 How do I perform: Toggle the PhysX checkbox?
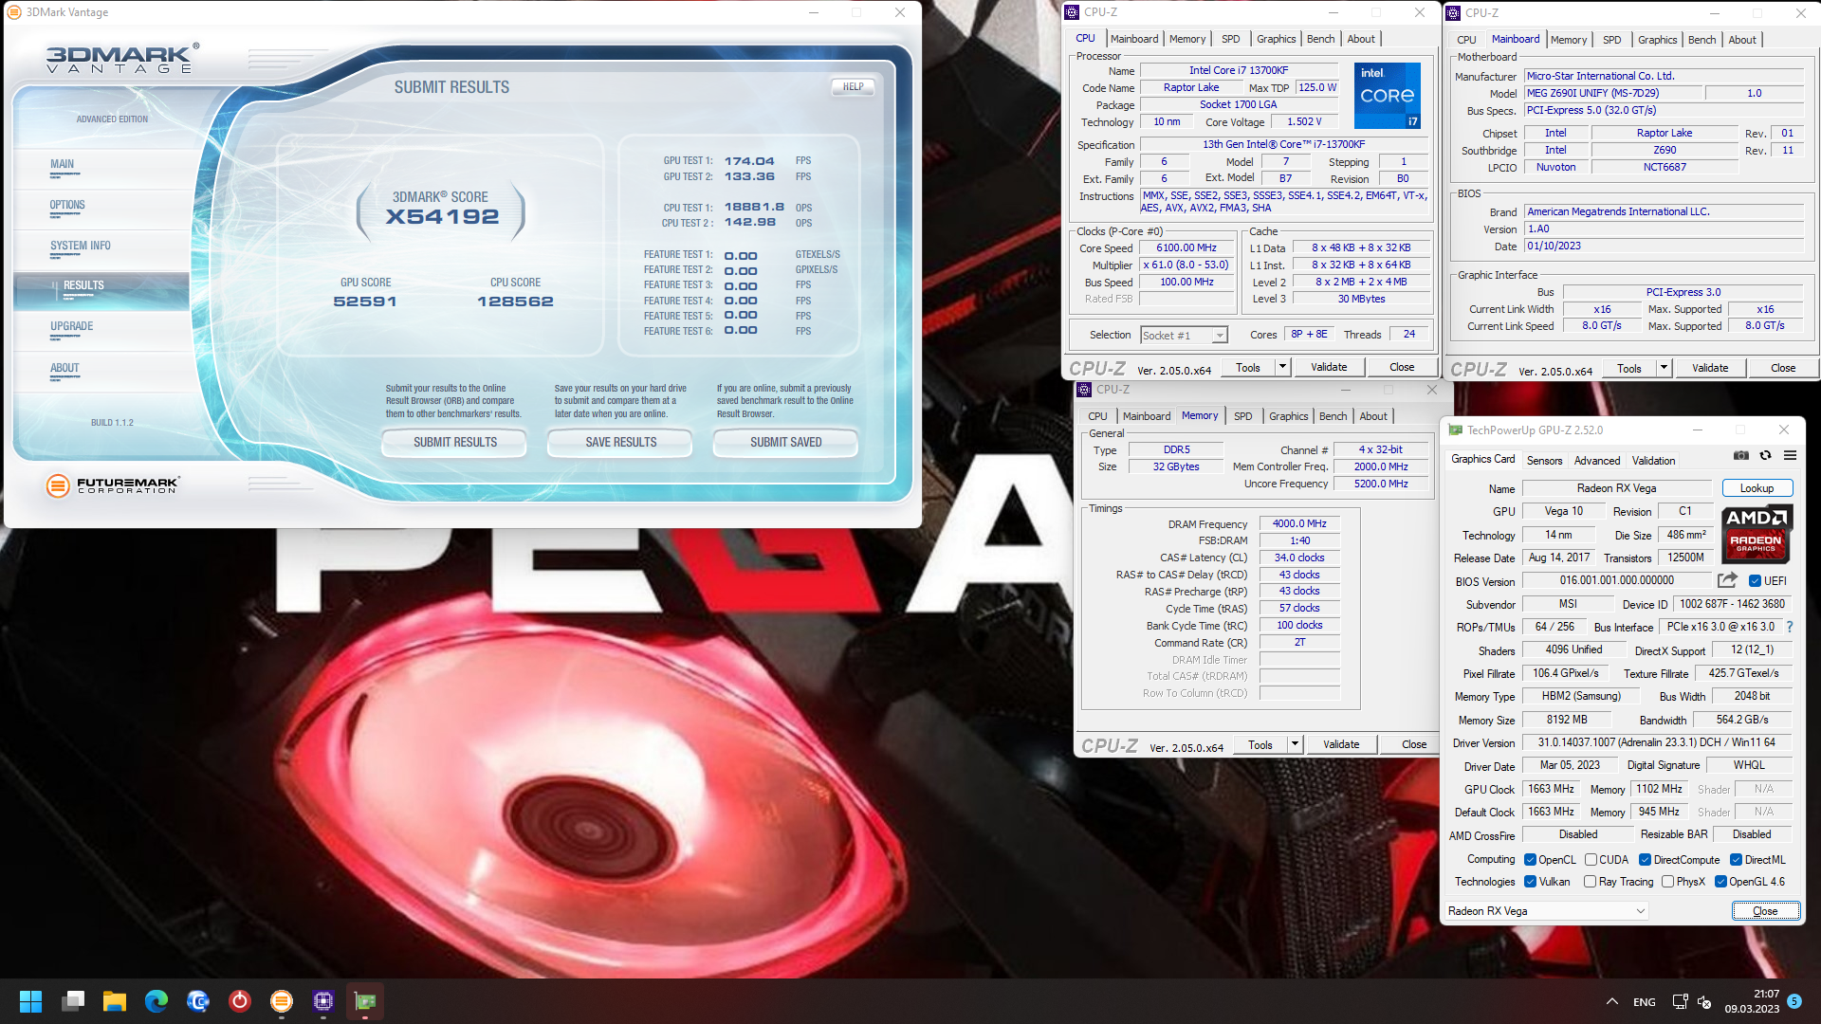click(1667, 882)
